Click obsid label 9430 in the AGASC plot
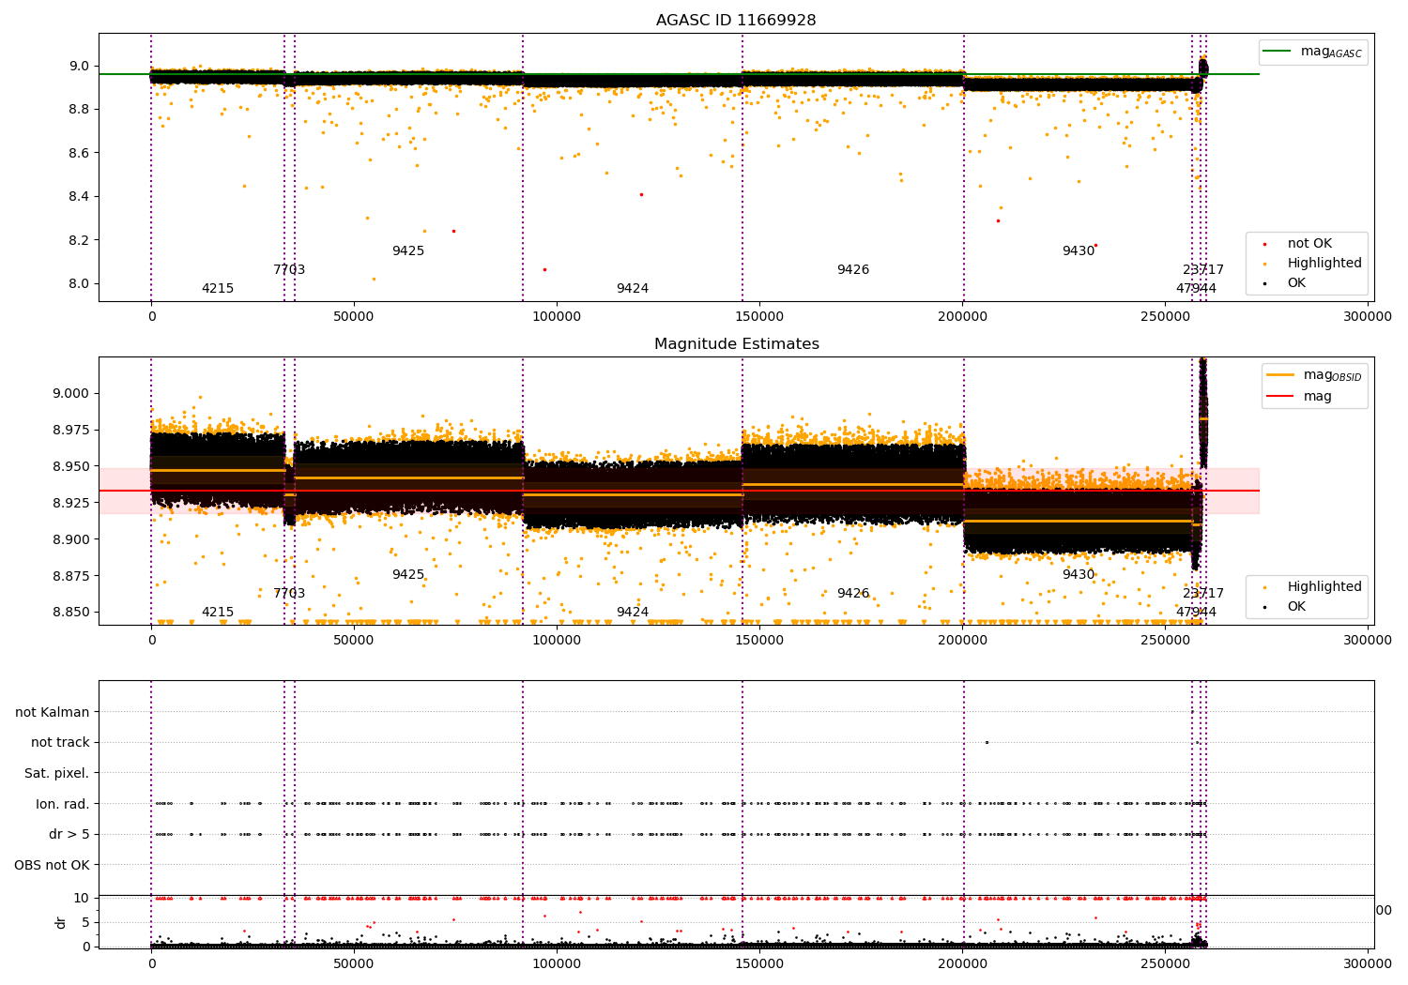The width and height of the screenshot is (1408, 985). point(1079,251)
